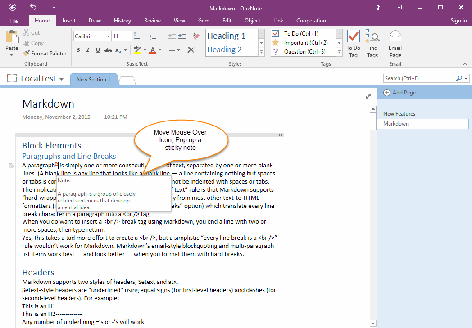The image size is (472, 328).
Task: Create a new section with plus tab
Action: coord(127,81)
